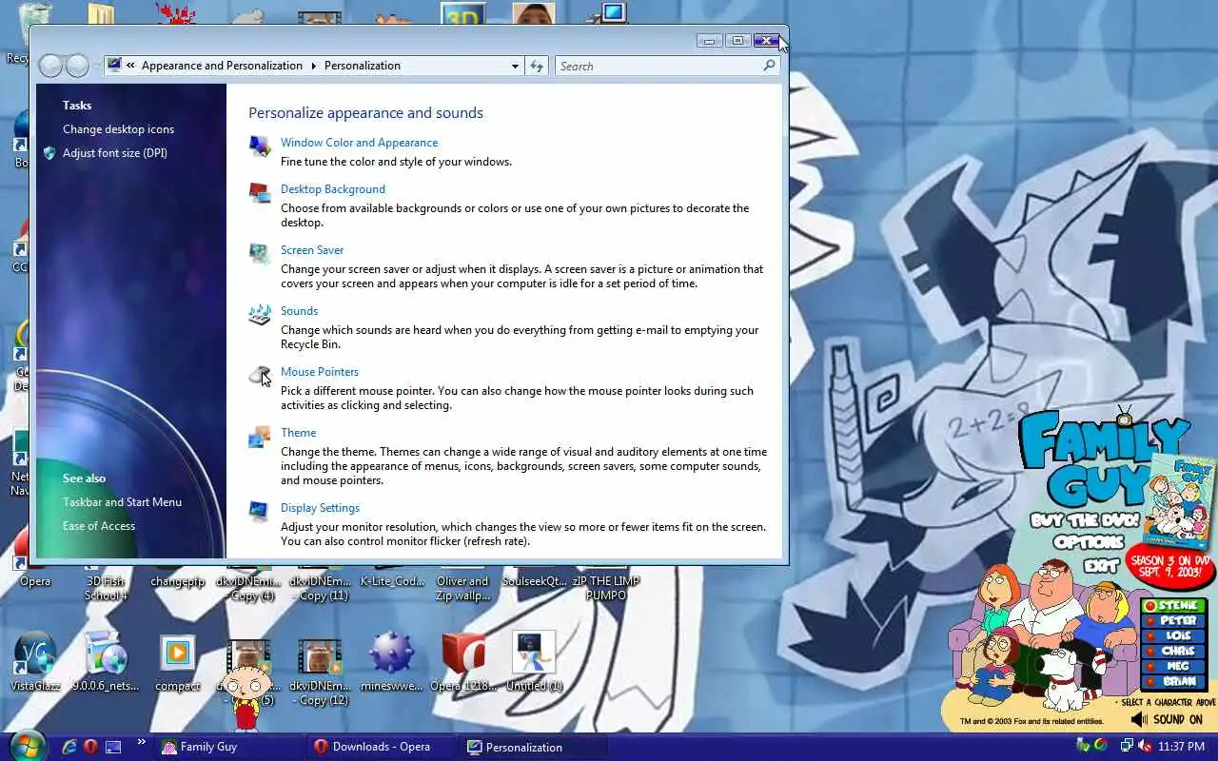Screen dimensions: 1218x761
Task: Click the Forward arrow in Personalization window
Action: (77, 66)
